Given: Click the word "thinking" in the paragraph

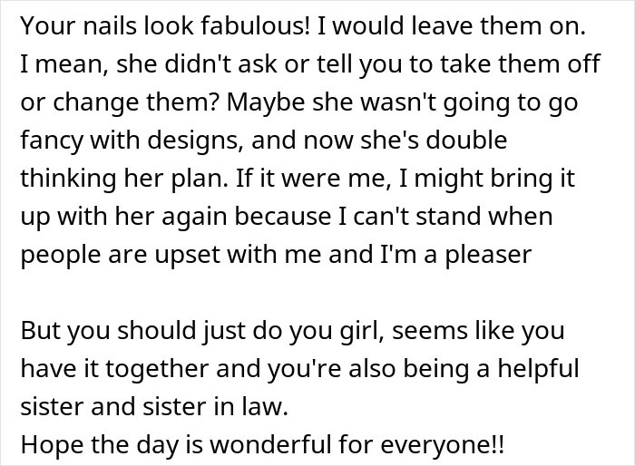Looking at the screenshot, I should click(x=65, y=179).
